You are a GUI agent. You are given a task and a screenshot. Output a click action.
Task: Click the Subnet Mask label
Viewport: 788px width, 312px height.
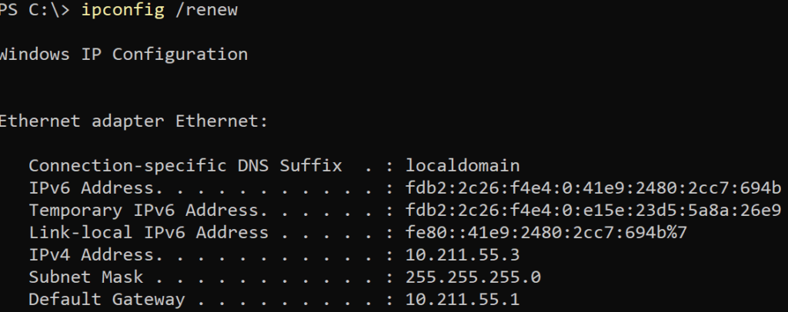point(86,277)
